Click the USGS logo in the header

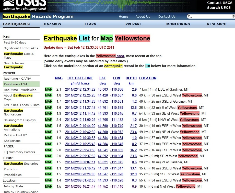(x=25, y=5)
